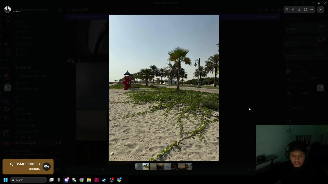Open the first Chrome taskbar icon
This screenshot has width=328, height=184.
(81, 180)
